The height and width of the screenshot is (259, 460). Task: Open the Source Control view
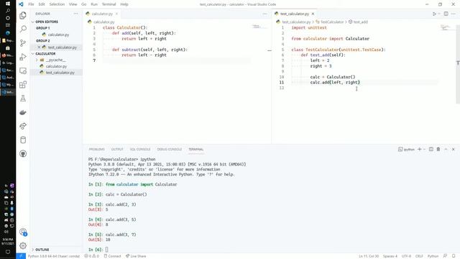pos(23,43)
